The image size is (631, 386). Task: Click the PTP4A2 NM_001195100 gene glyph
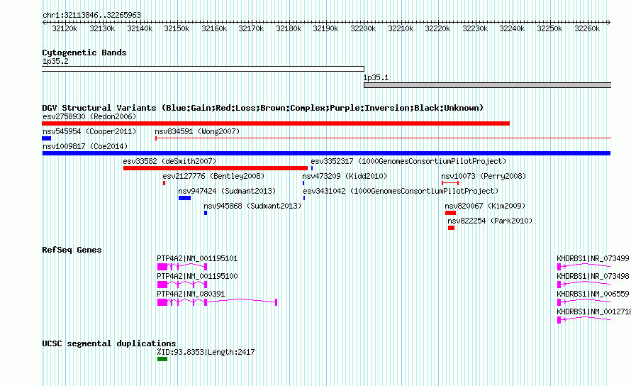182,285
